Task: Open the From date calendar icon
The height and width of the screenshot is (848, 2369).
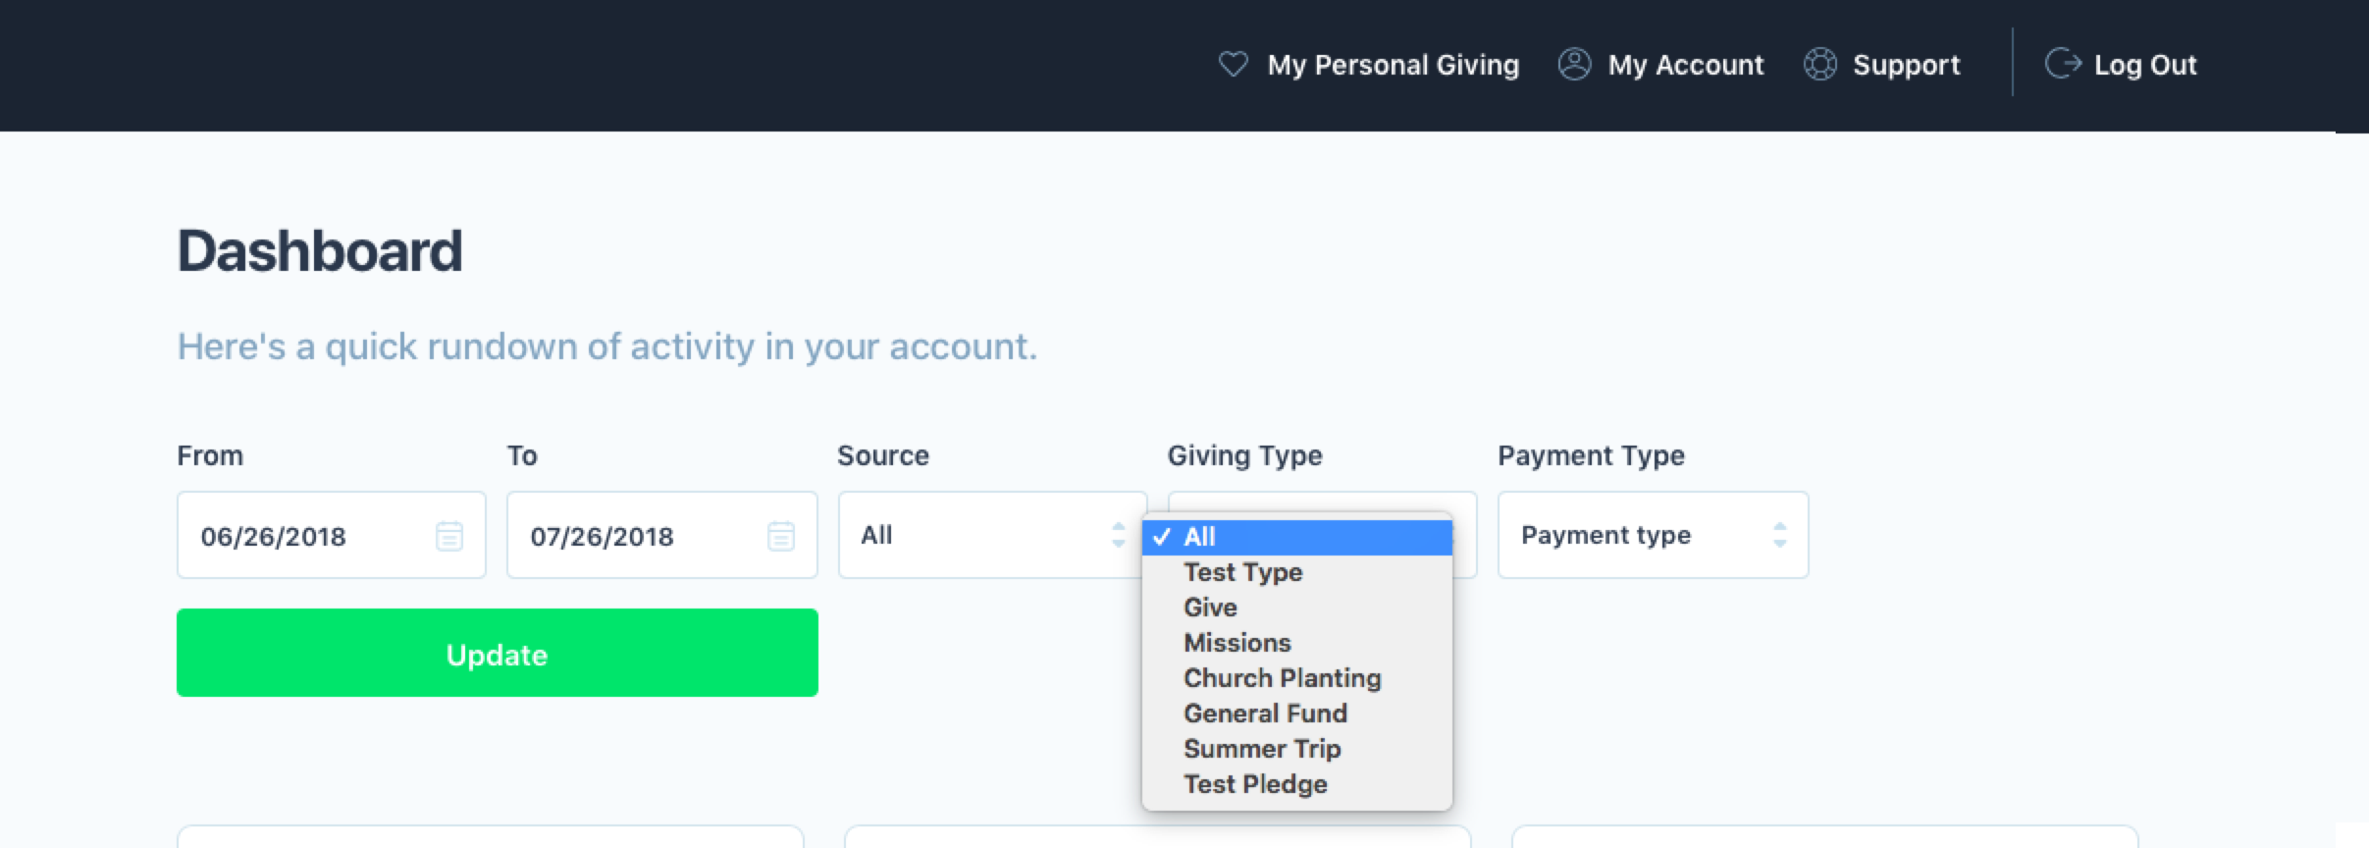Action: [448, 536]
